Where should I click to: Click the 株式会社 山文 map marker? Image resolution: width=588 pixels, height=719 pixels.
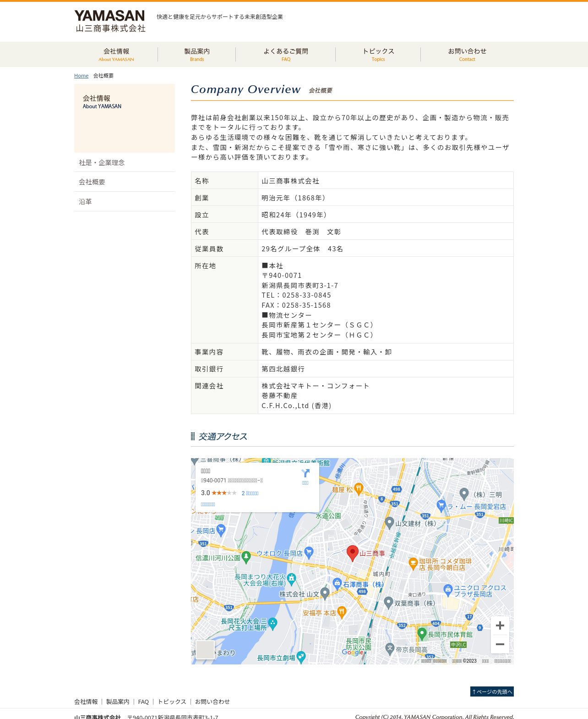coord(325,593)
